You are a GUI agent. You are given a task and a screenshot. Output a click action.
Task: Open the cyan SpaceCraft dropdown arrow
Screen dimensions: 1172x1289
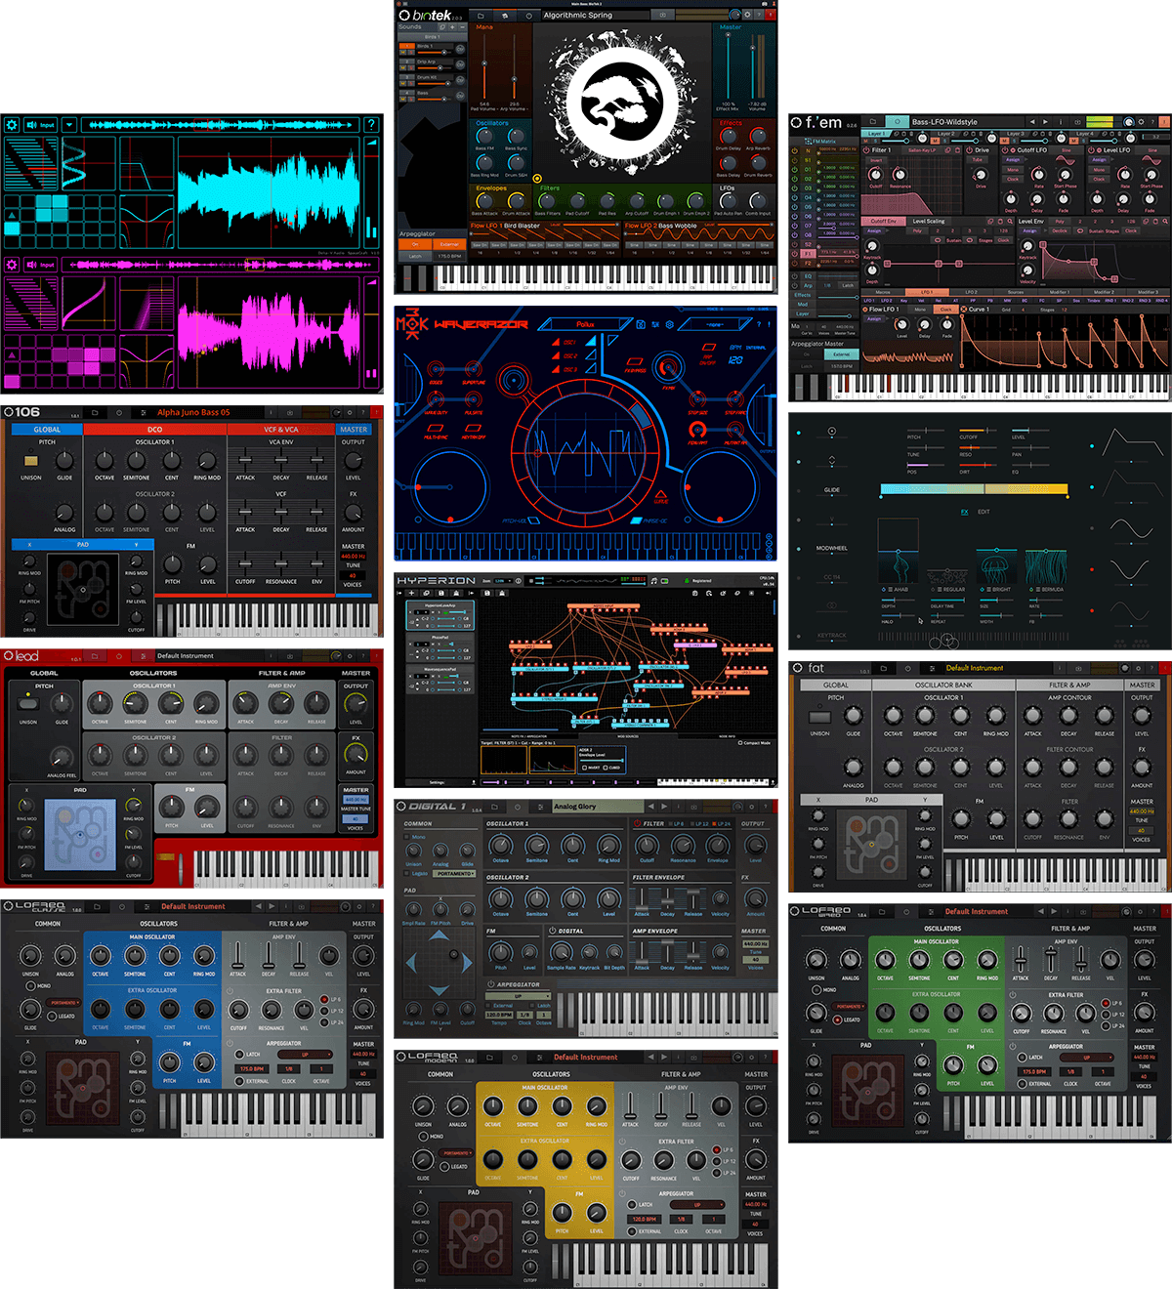click(x=70, y=125)
